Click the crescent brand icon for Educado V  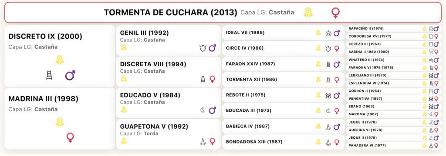[x=203, y=110]
